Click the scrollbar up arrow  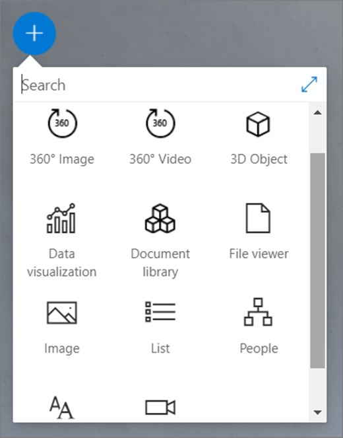click(x=317, y=112)
